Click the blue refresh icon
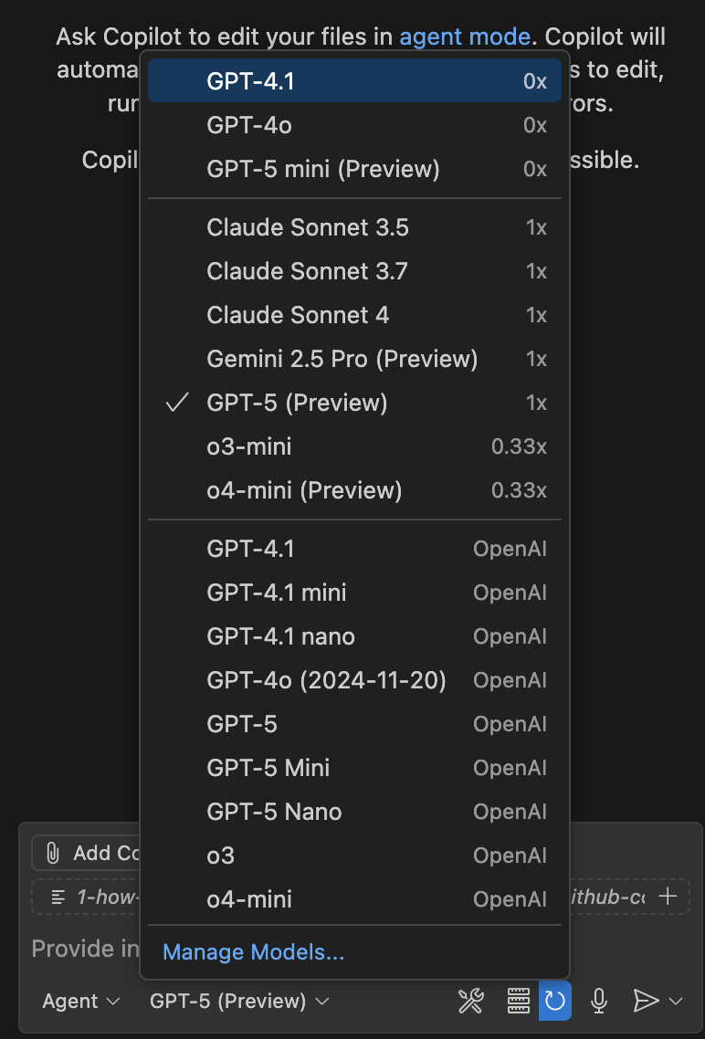705x1039 pixels. click(x=554, y=1001)
